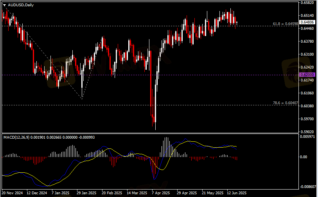Click the 0.62420 price axis label
The height and width of the screenshot is (197, 318).
pyautogui.click(x=307, y=67)
